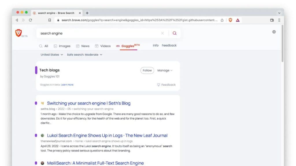
Task: Follow the Tech blogs goggle
Action: [147, 70]
